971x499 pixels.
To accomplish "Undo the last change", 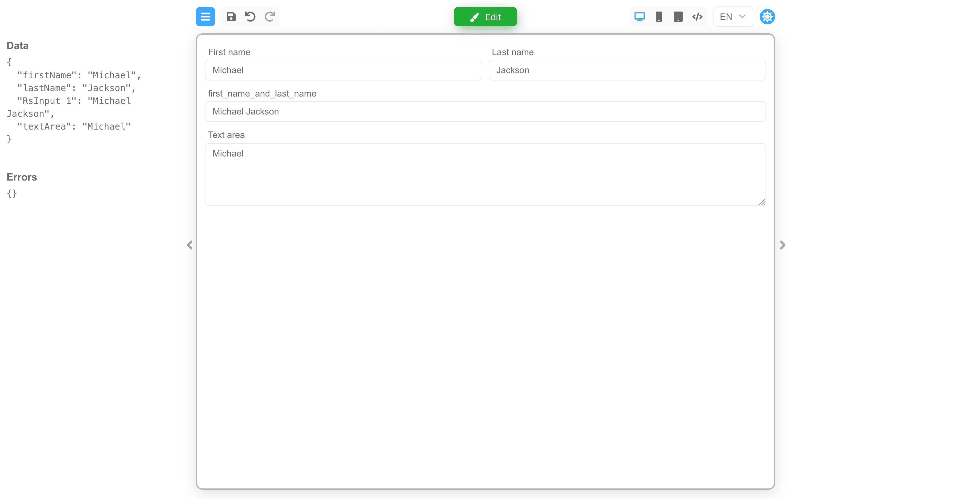I will 250,17.
